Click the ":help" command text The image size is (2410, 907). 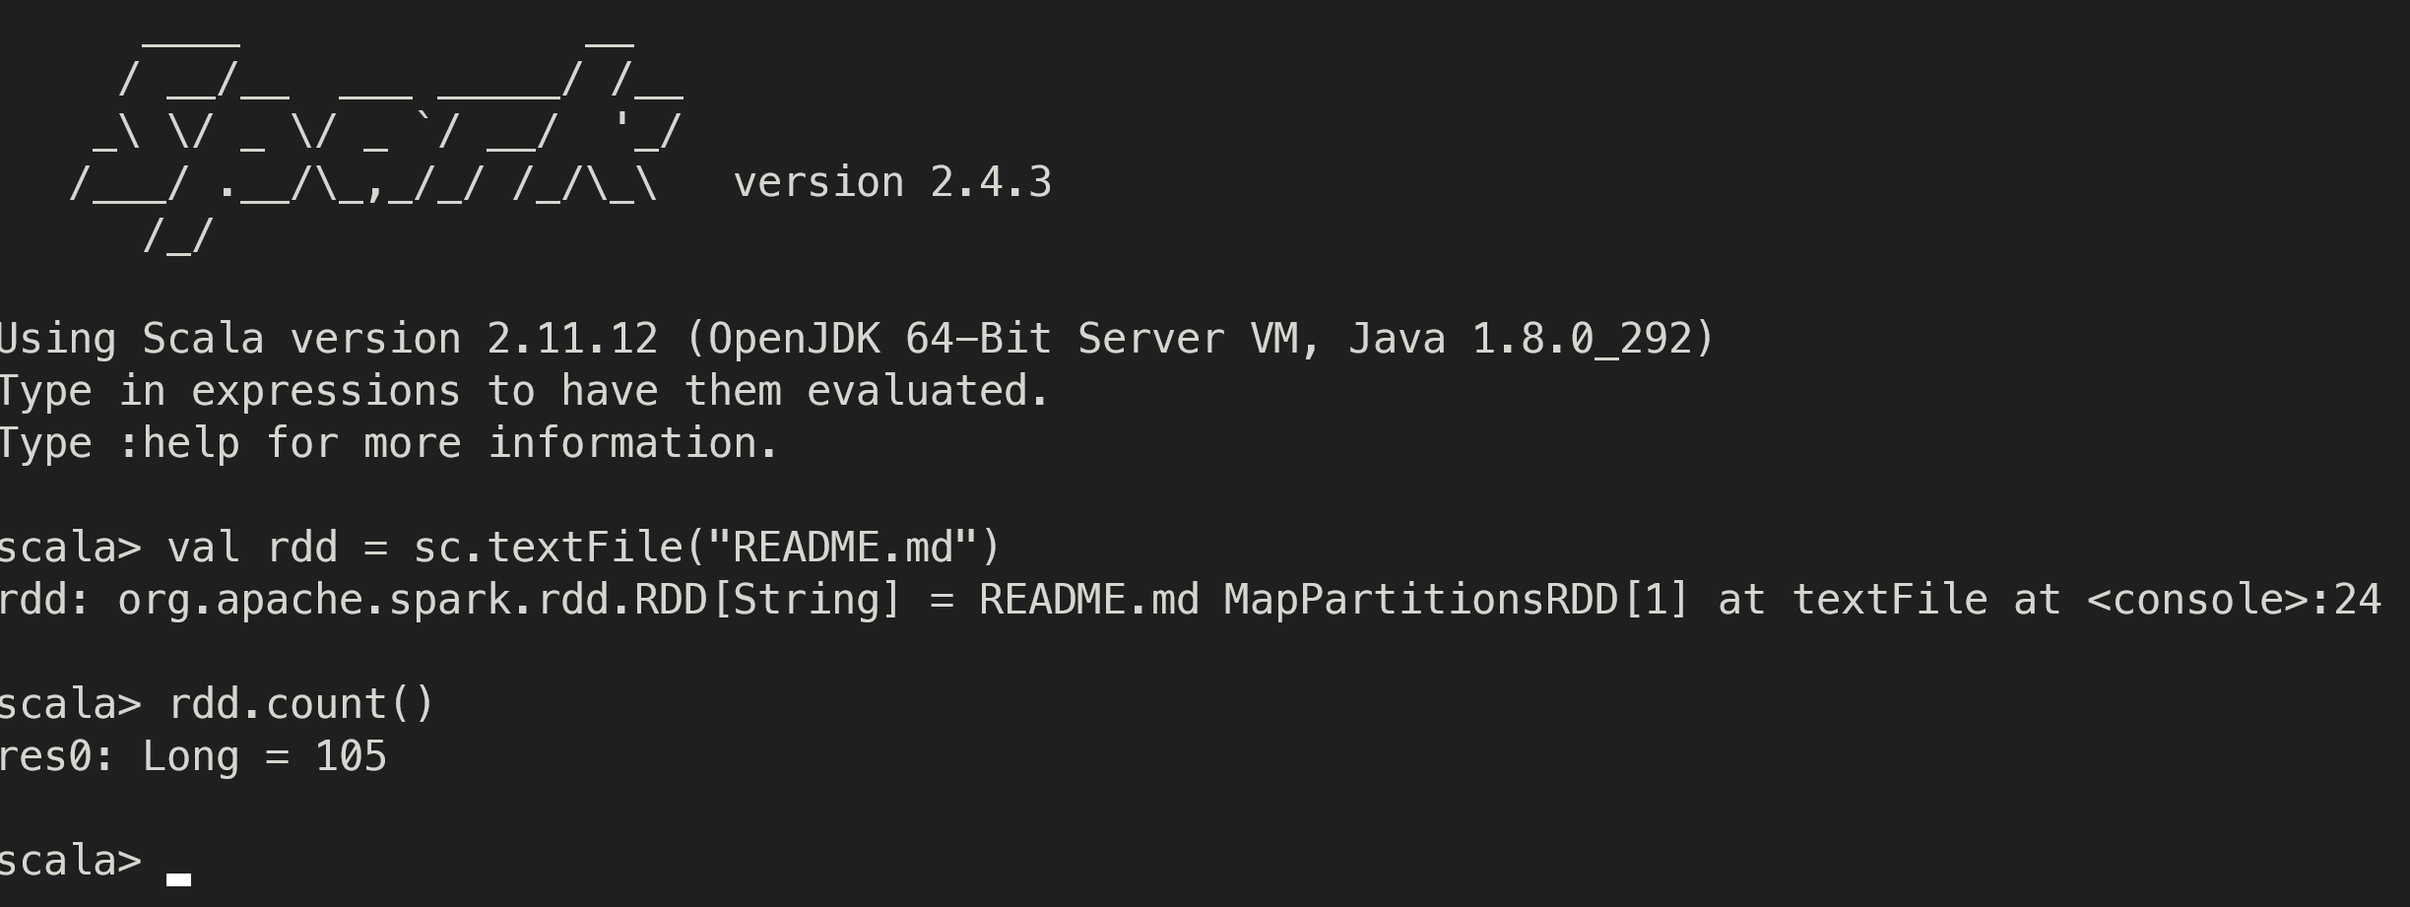(x=178, y=444)
